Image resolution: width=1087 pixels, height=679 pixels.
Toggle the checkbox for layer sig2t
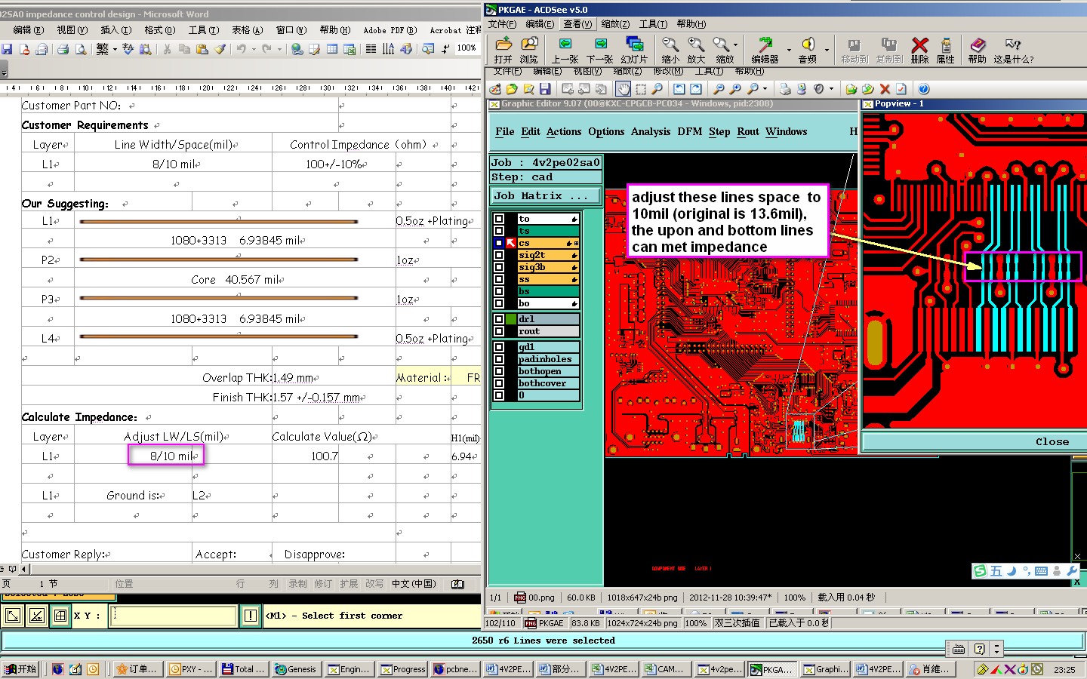(x=499, y=255)
